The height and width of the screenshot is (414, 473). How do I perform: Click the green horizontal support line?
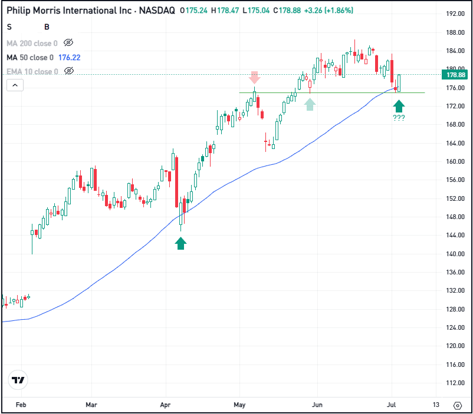(332, 92)
